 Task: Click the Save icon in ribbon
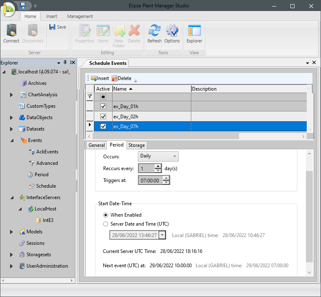click(52, 27)
